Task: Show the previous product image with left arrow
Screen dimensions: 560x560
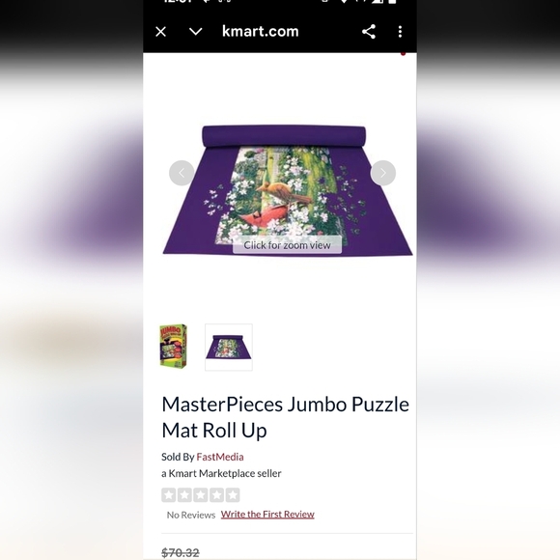Action: coord(182,173)
